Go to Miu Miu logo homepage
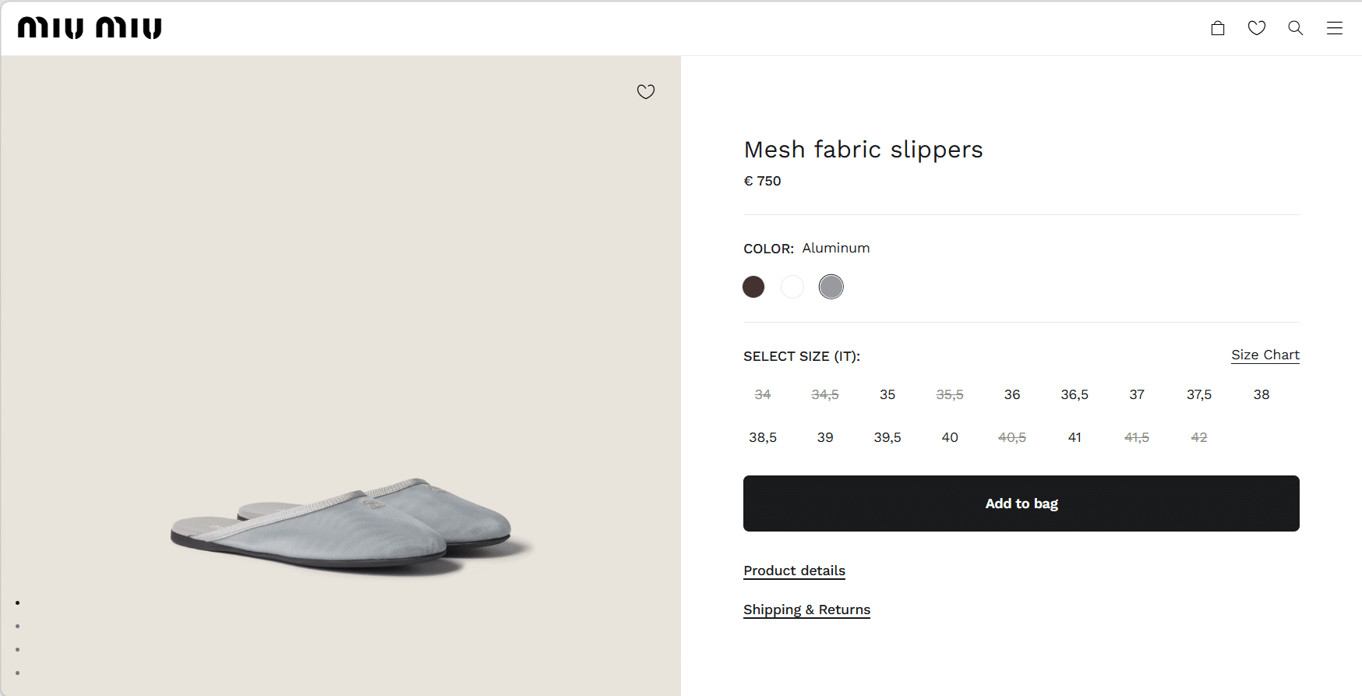 (x=90, y=28)
